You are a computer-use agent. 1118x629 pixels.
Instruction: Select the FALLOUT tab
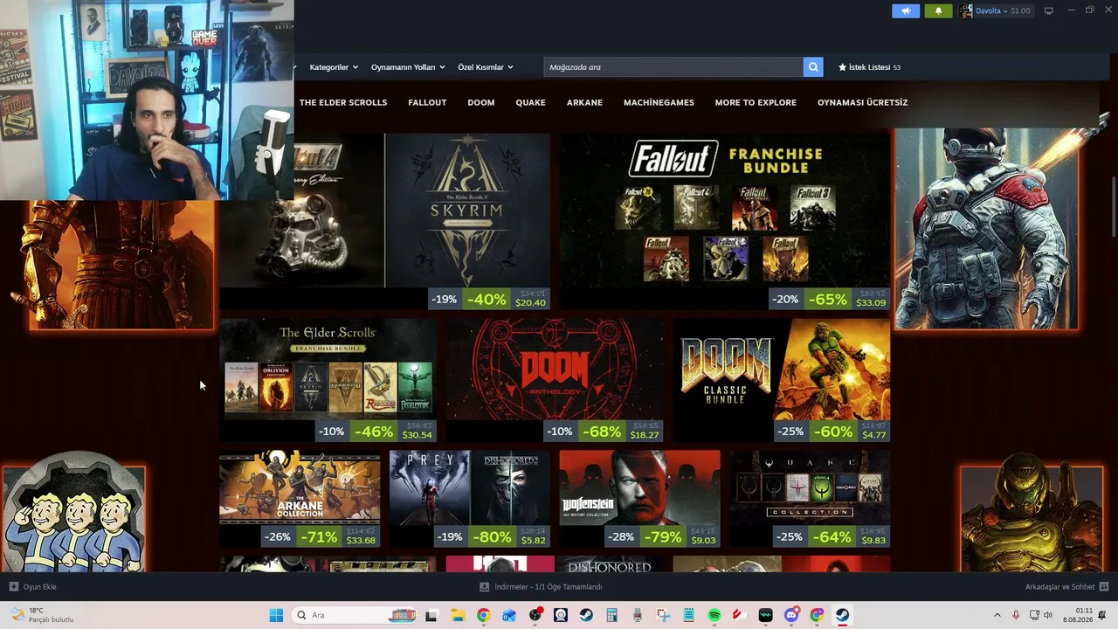click(x=427, y=102)
